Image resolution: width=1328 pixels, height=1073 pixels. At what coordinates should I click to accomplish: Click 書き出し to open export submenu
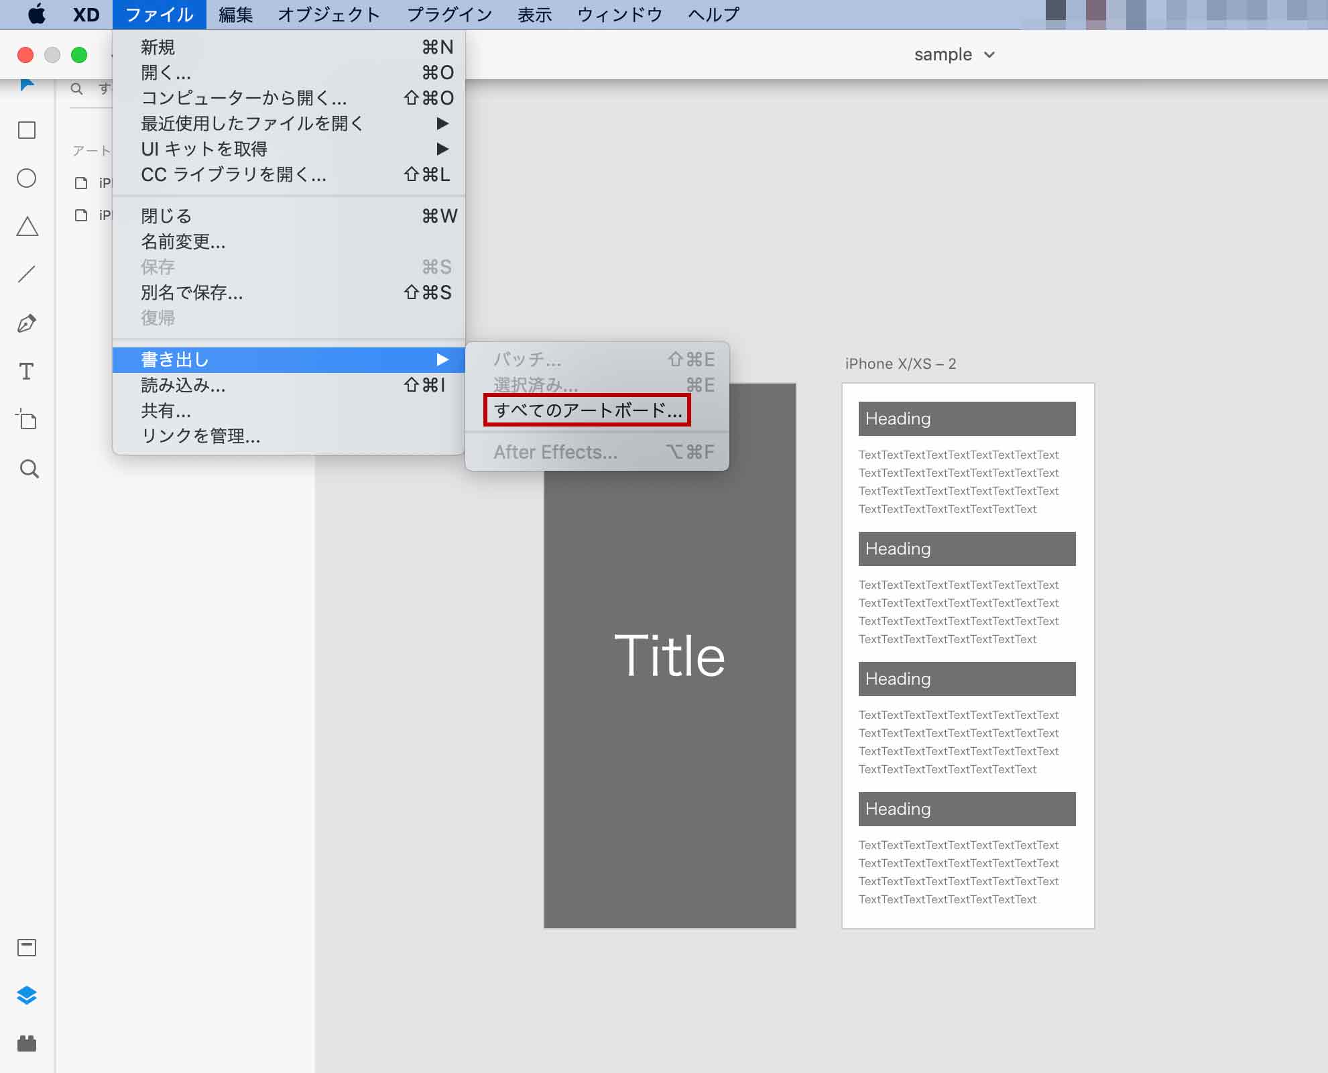click(x=289, y=358)
